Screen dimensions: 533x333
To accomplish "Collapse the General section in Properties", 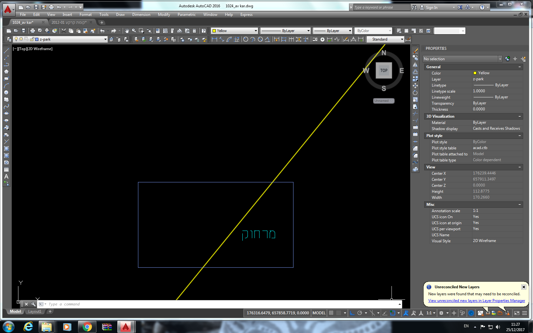I will 520,67.
